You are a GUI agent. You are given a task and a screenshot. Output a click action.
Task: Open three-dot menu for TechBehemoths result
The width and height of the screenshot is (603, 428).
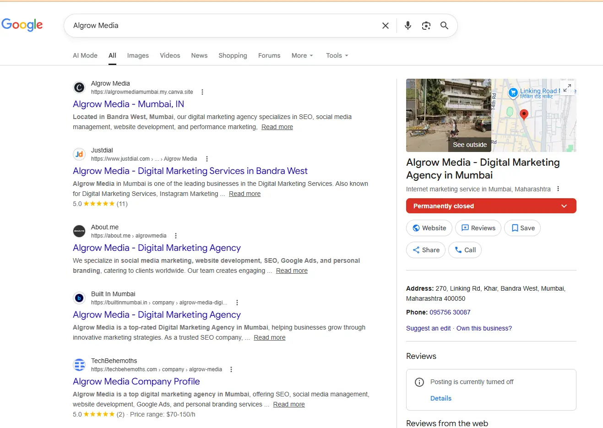click(x=231, y=369)
